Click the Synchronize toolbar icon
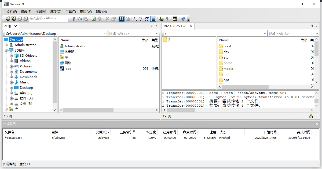Image resolution: width=322 pixels, height=169 pixels. coord(161,19)
